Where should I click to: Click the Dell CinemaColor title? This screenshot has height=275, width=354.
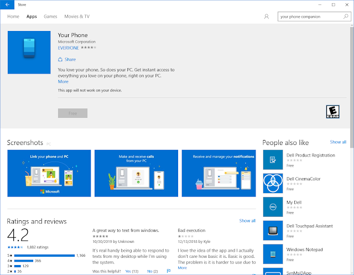click(304, 179)
